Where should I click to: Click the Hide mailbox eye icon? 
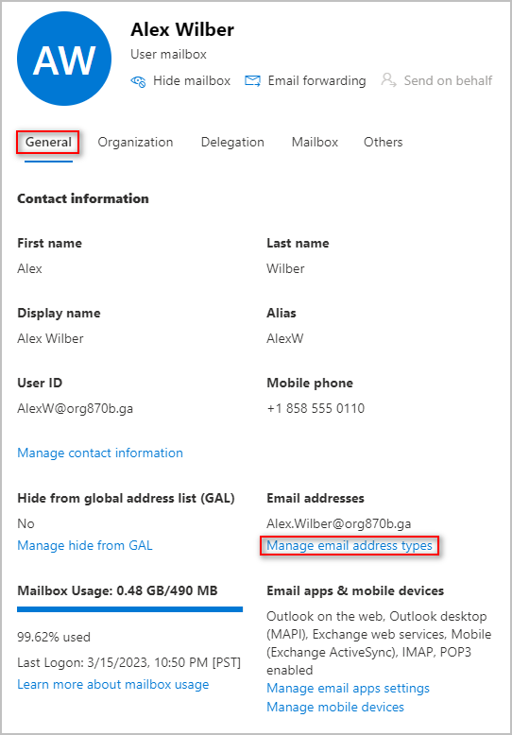point(138,81)
